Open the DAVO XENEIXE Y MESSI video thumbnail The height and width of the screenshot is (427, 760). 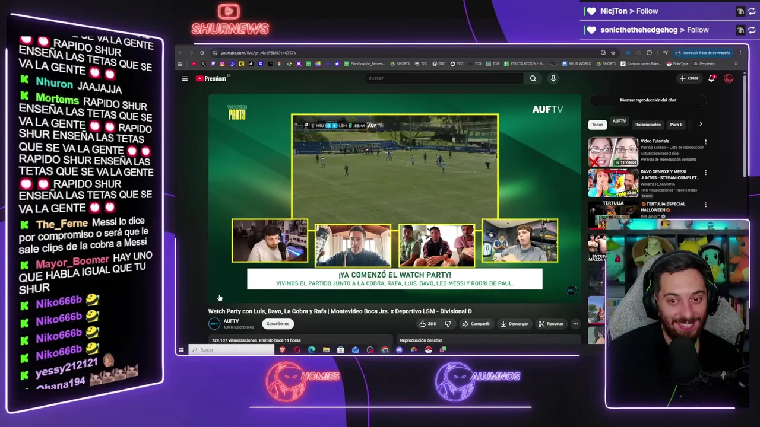click(613, 183)
